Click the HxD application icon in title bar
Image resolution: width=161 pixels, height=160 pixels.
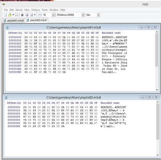click(4, 4)
